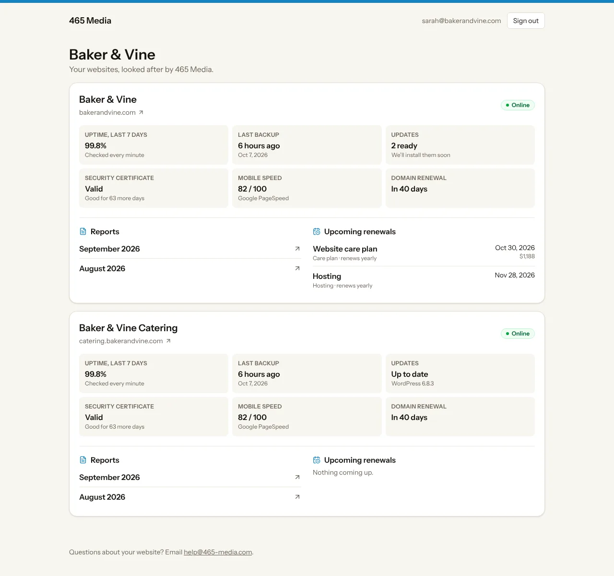This screenshot has height=576, width=614.
Task: Click the arrow icon on Catering's September 2026 report
Action: (297, 477)
